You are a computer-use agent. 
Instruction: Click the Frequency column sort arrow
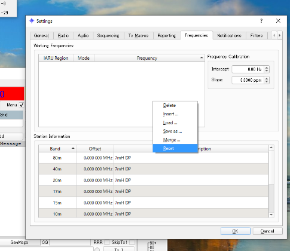pos(202,58)
